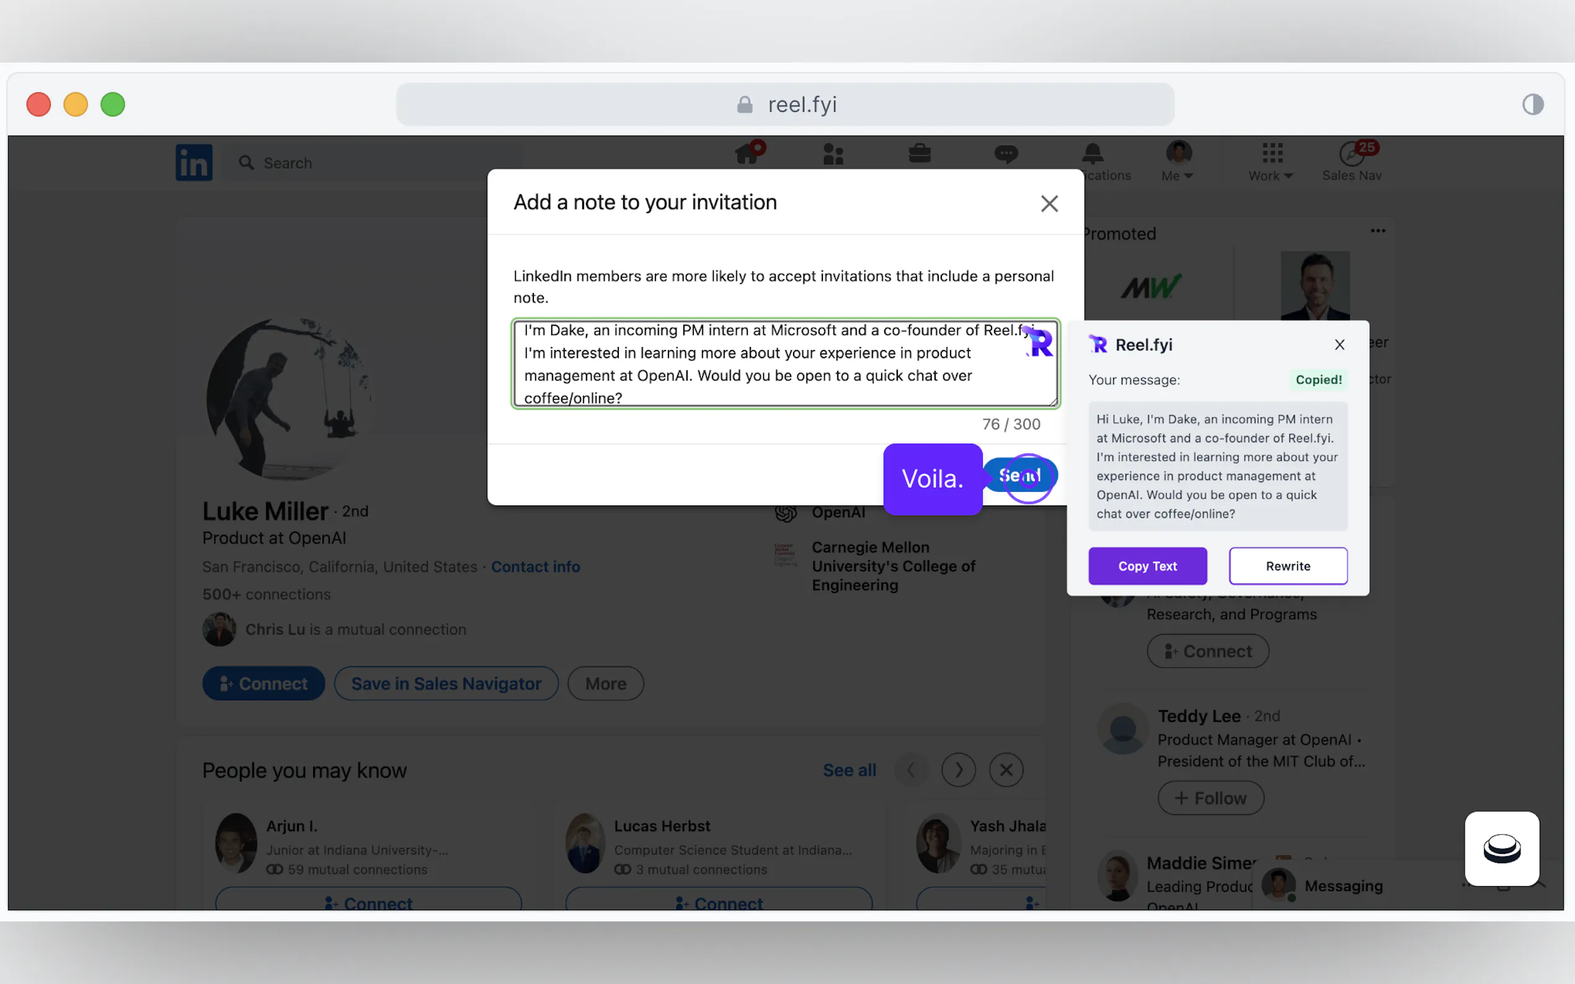Image resolution: width=1575 pixels, height=984 pixels.
Task: Open the My Network people icon
Action: pos(833,154)
